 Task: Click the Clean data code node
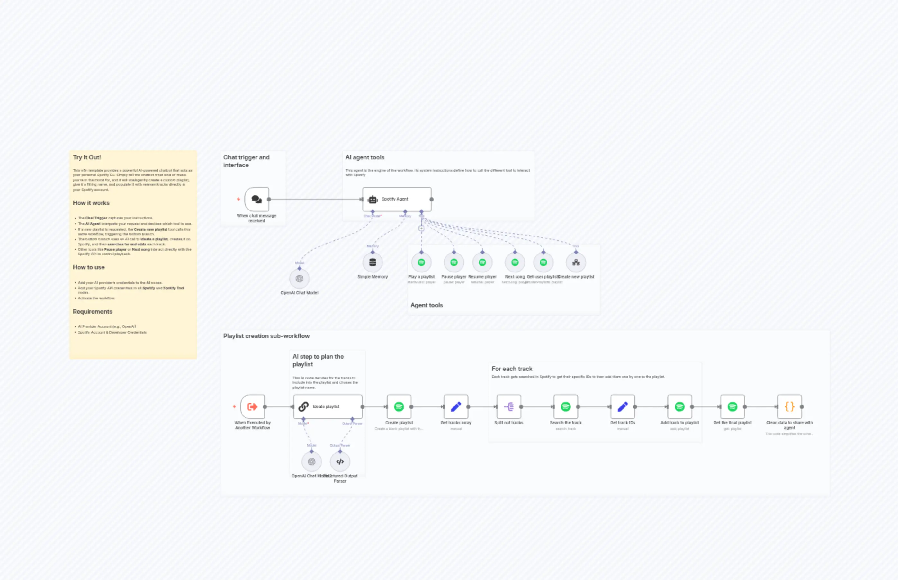click(x=789, y=407)
